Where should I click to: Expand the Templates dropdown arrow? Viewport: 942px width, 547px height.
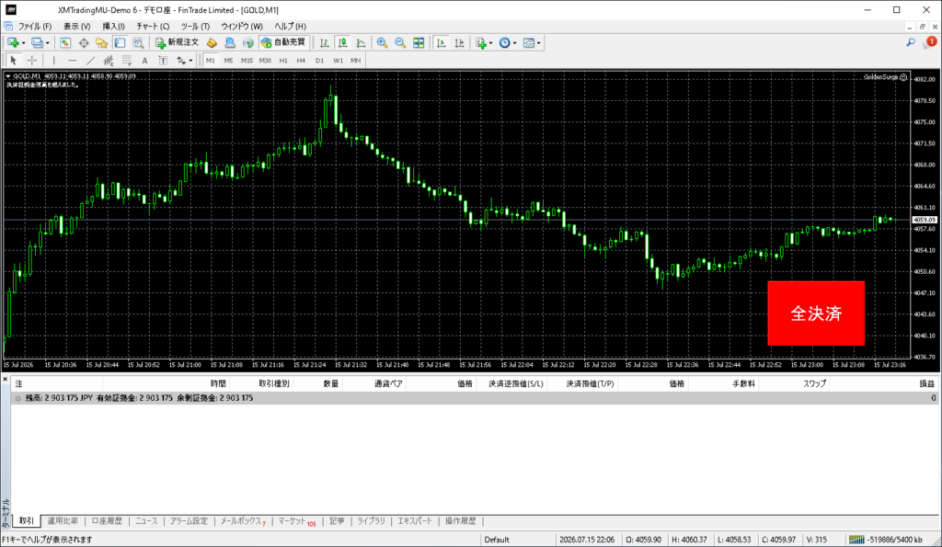pos(538,43)
